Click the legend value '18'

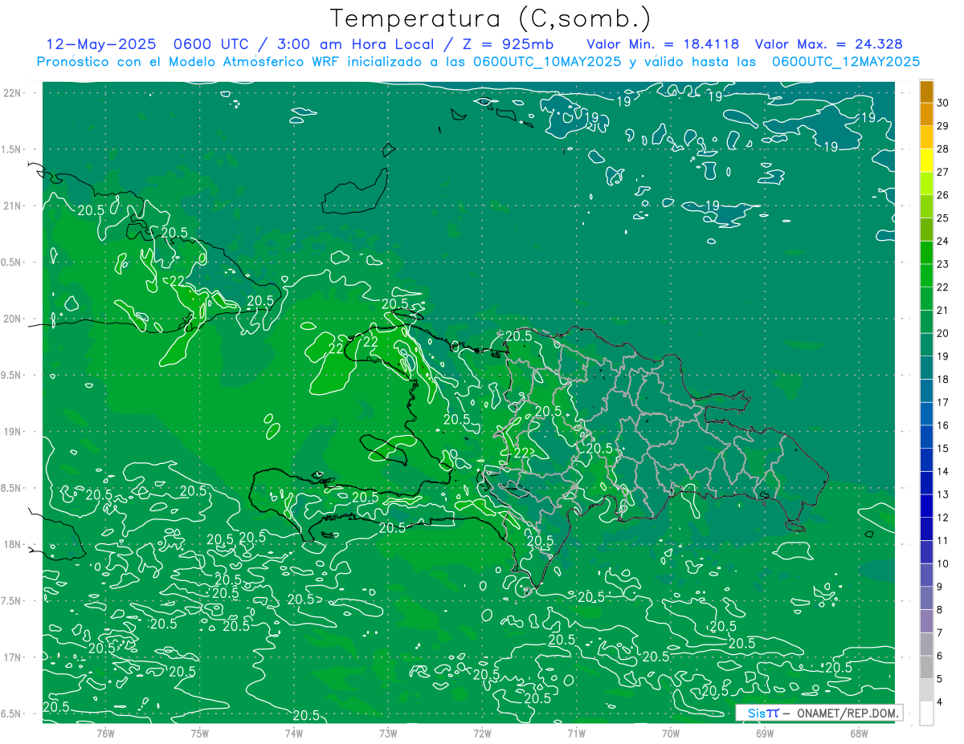click(943, 380)
